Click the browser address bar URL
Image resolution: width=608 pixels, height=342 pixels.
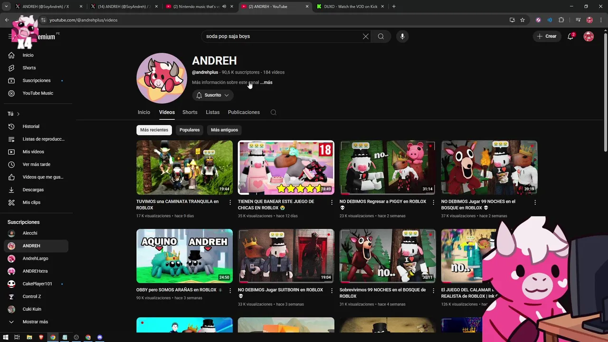tap(84, 20)
